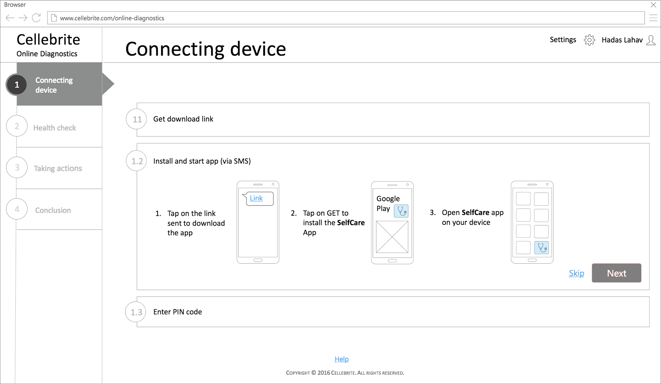Image resolution: width=661 pixels, height=384 pixels.
Task: Click the Skip link
Action: [x=576, y=273]
